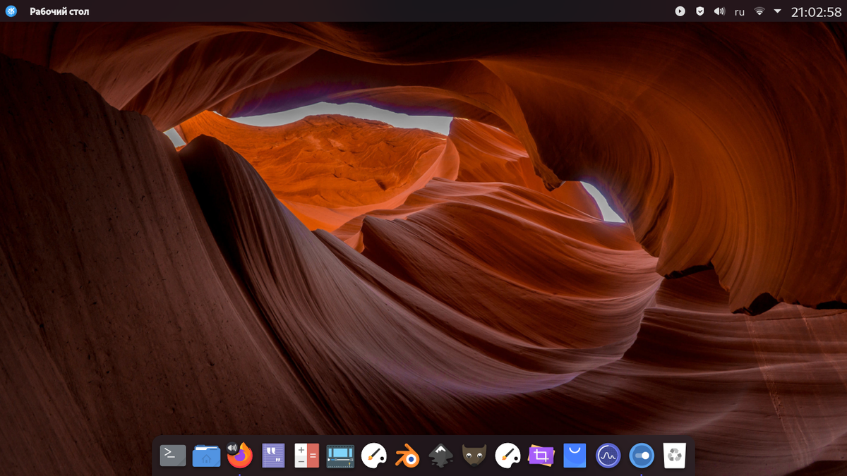Open the calendar from clock 21:02:58

click(x=816, y=11)
